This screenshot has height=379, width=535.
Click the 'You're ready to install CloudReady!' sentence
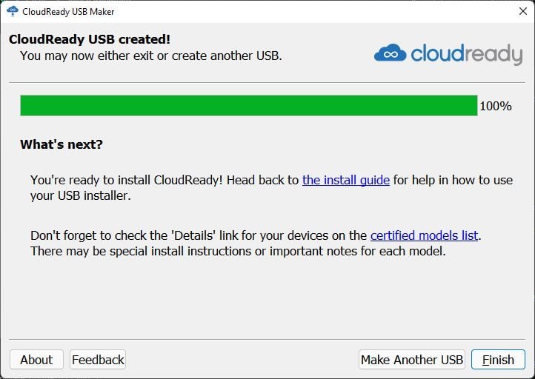[126, 180]
